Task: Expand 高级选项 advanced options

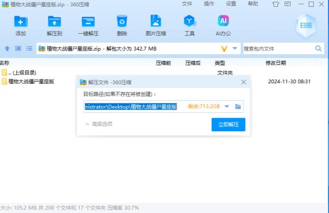Action: [99, 124]
